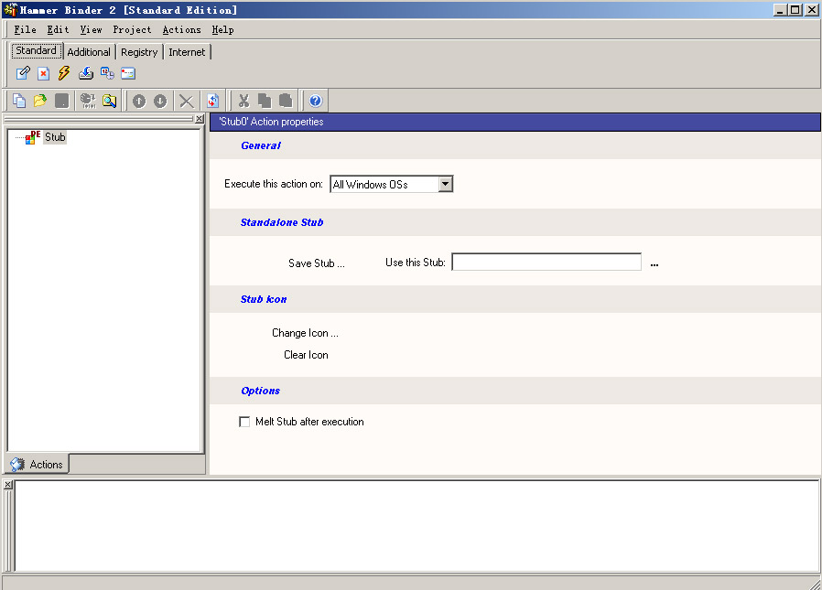Open the Help menu
Viewport: 822px width, 590px height.
[222, 30]
